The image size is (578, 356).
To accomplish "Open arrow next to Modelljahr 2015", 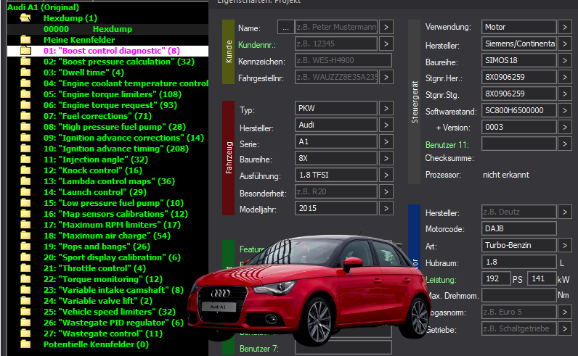I will (386, 208).
